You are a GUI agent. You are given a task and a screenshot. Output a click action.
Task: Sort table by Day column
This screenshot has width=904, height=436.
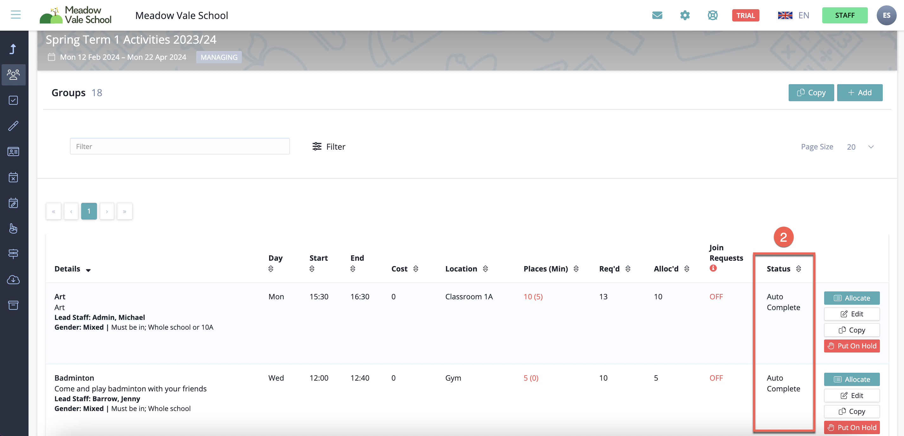[271, 269]
